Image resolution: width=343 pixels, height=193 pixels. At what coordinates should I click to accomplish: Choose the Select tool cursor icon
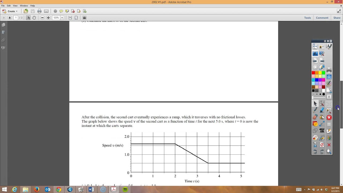coord(28,18)
